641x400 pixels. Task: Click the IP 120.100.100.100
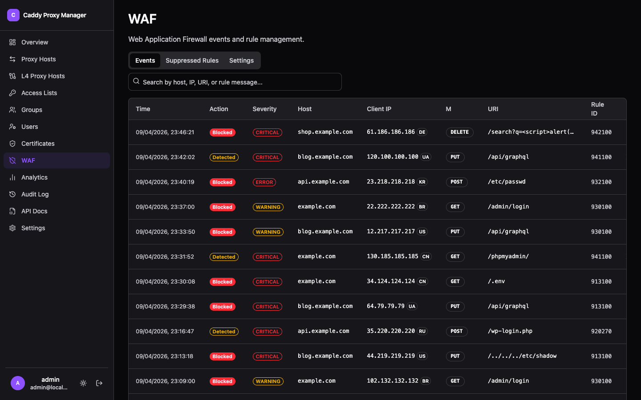(x=393, y=157)
